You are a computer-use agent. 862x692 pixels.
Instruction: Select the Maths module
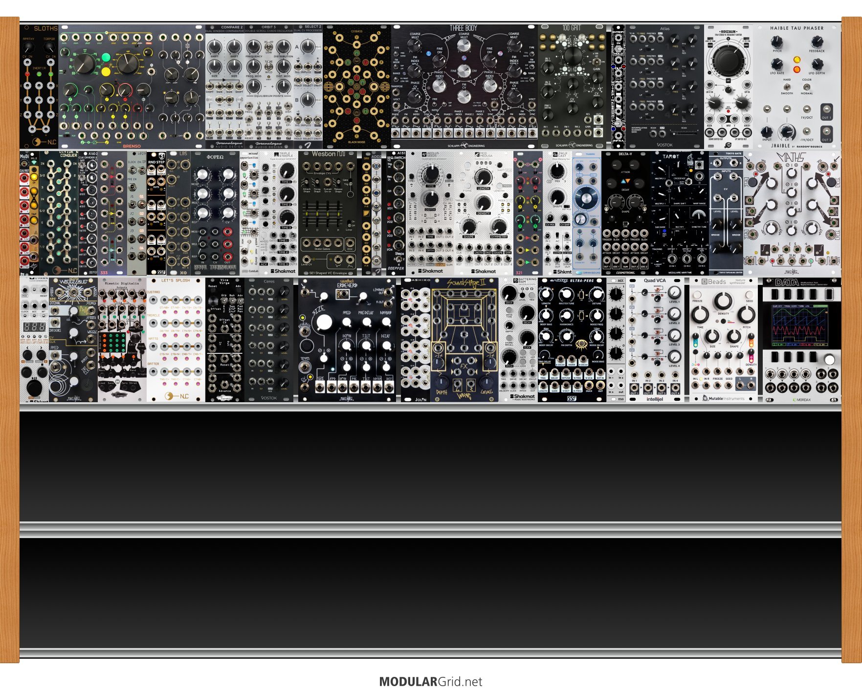[792, 213]
